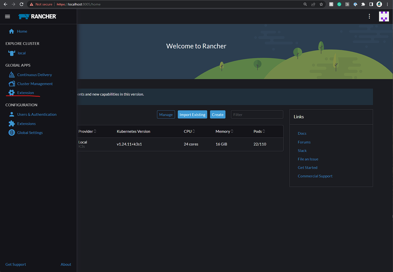The width and height of the screenshot is (393, 272).
Task: Click the Not secure warning icon
Action: point(31,4)
